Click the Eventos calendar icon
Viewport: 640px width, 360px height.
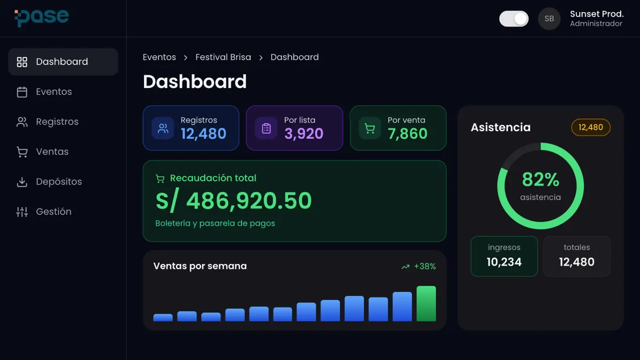pyautogui.click(x=22, y=92)
